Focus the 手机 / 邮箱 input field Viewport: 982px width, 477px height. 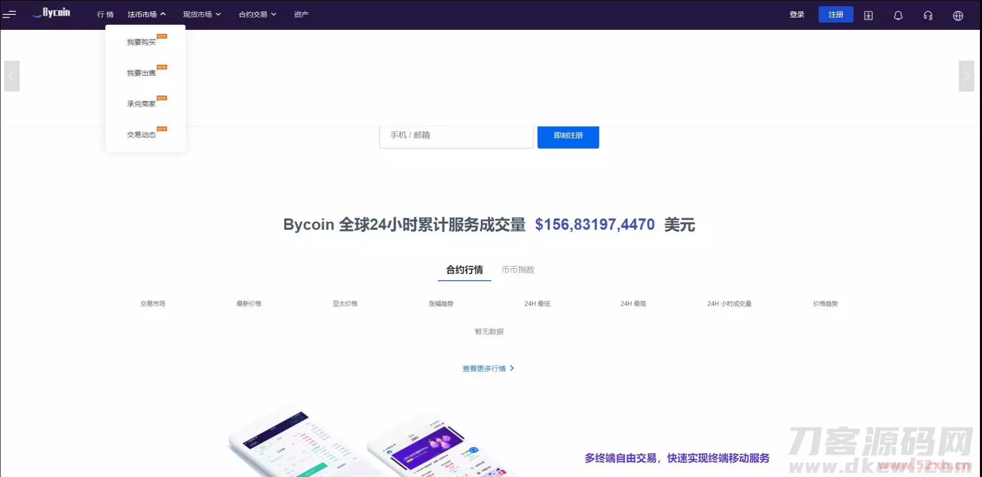[456, 136]
